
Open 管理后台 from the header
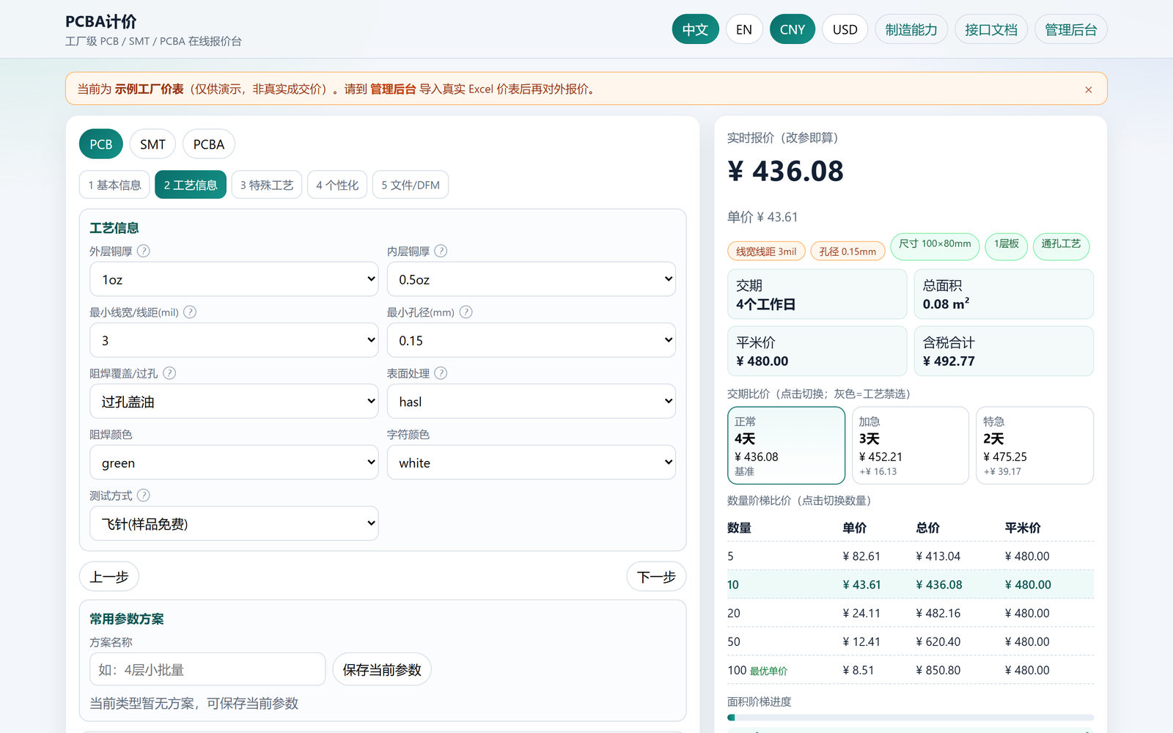pyautogui.click(x=1071, y=29)
